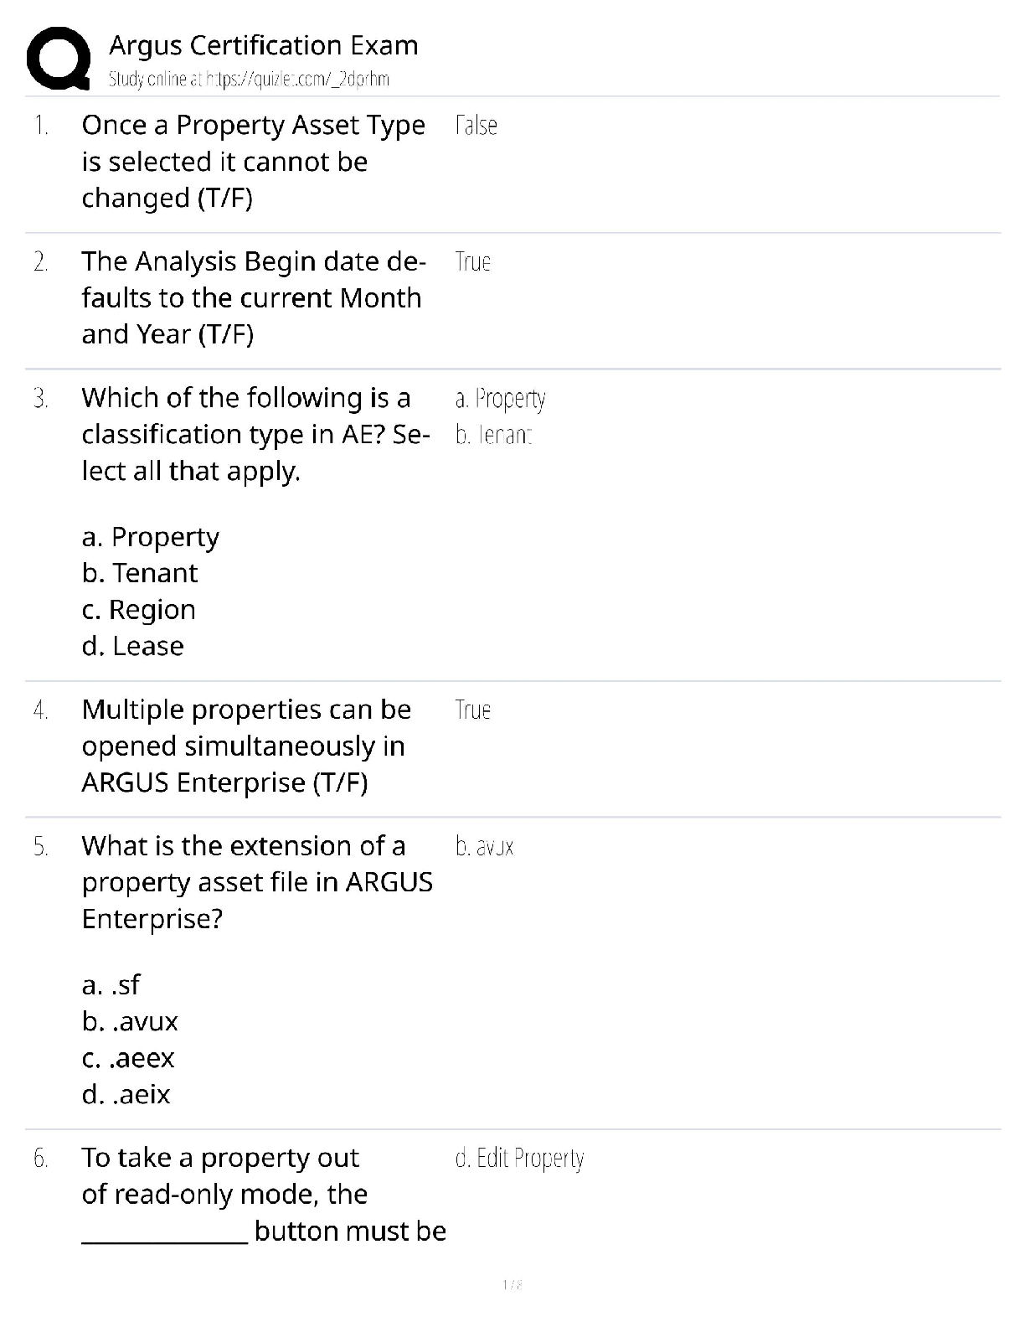Click the page number "1 / 8" indicator
Screen dimensions: 1025x1327
[x=512, y=1284]
